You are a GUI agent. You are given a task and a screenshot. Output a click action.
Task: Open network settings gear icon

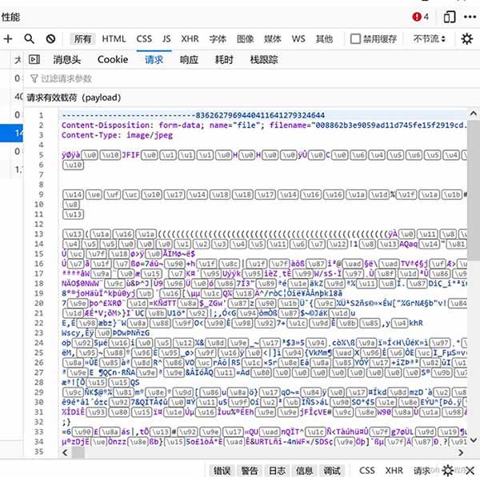pyautogui.click(x=467, y=38)
